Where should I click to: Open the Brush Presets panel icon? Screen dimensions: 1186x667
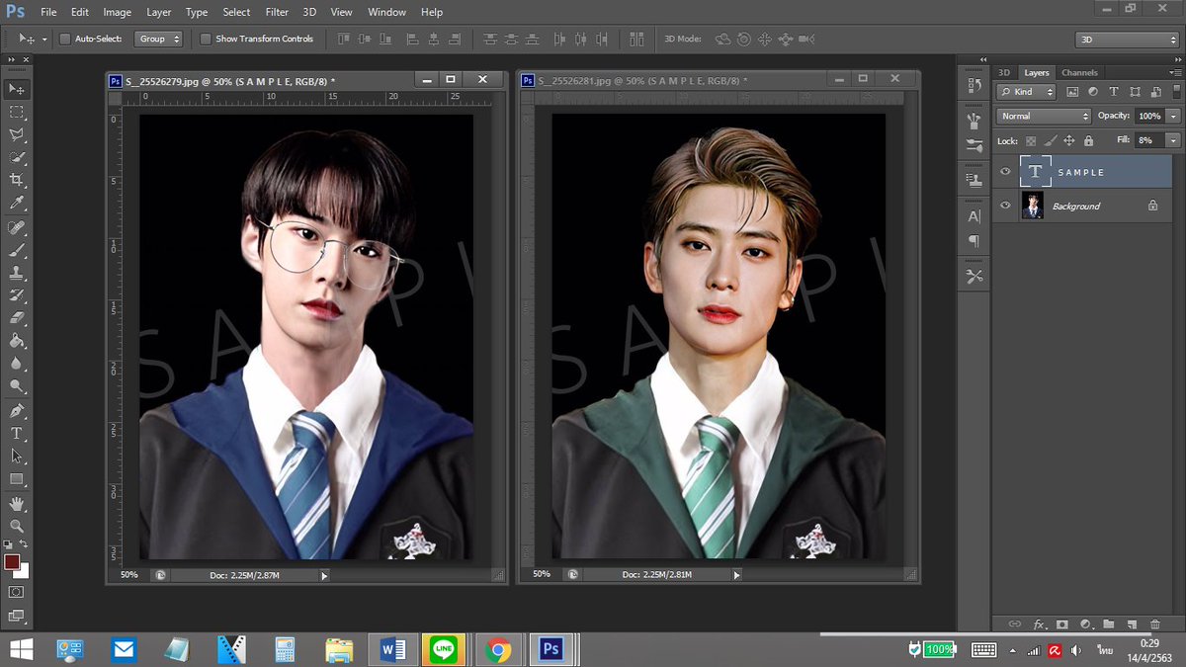974,145
